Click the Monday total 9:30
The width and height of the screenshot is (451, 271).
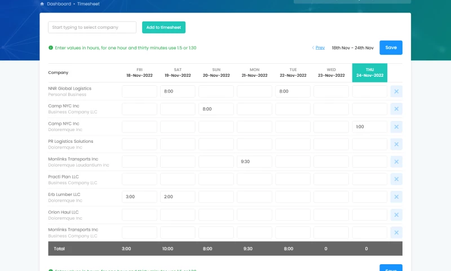[247, 249]
